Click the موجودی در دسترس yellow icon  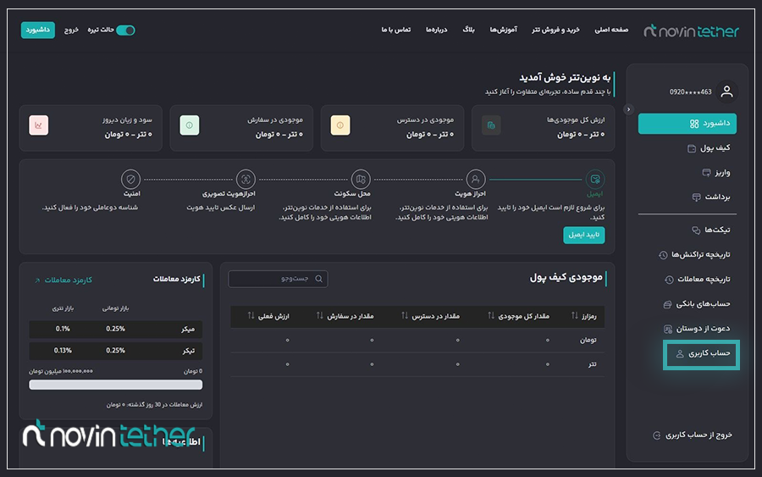point(340,125)
